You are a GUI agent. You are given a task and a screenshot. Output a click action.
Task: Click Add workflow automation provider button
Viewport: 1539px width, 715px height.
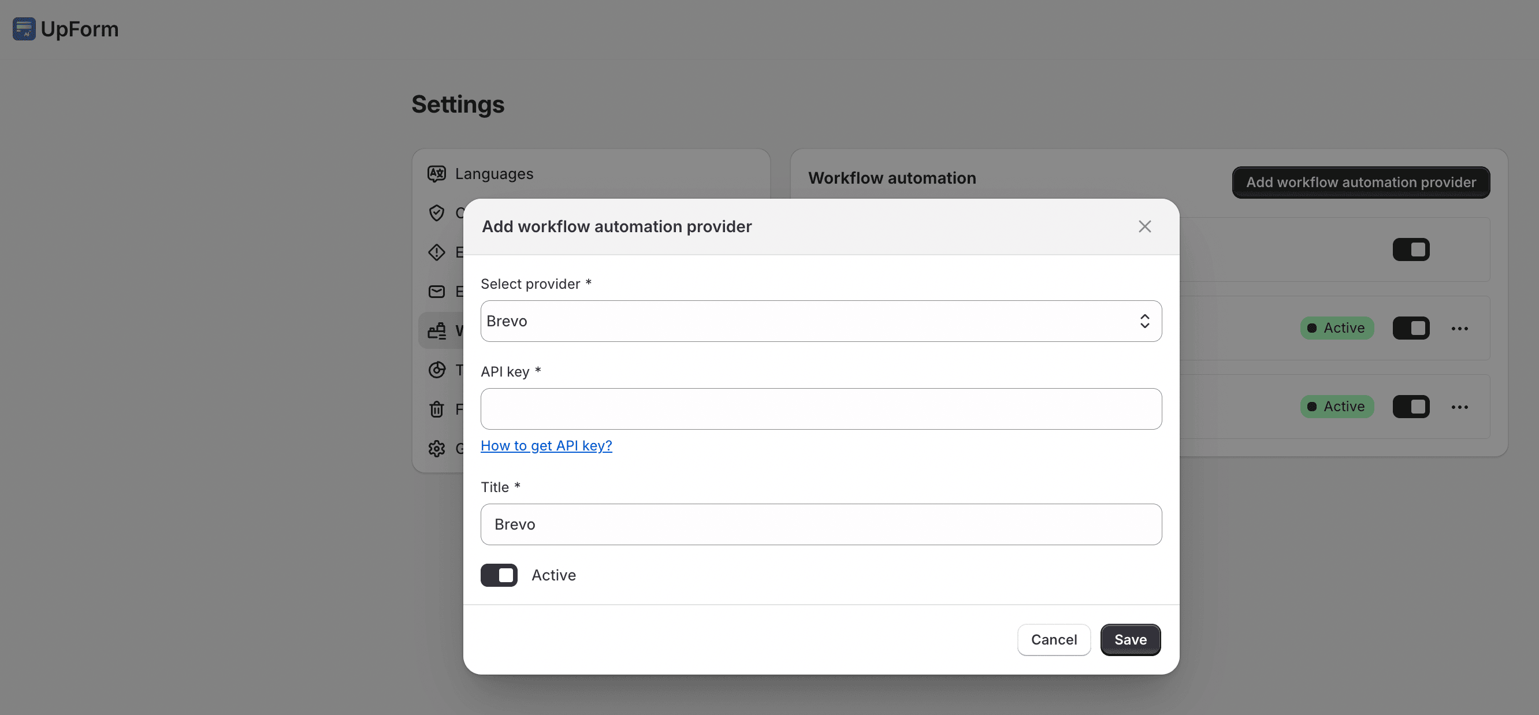[x=1360, y=182]
